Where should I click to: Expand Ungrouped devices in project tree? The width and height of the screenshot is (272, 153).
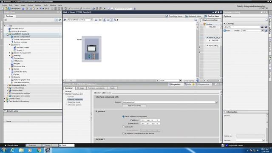pyautogui.click(x=7, y=85)
